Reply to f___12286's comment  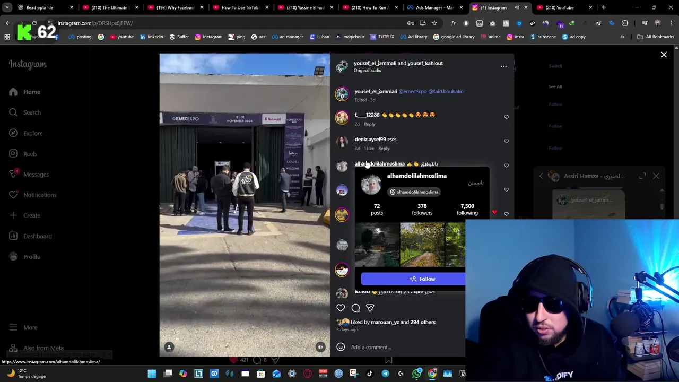point(369,124)
